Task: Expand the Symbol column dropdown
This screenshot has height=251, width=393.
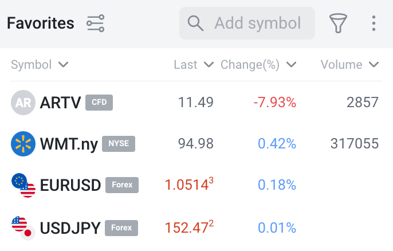Action: (64, 65)
